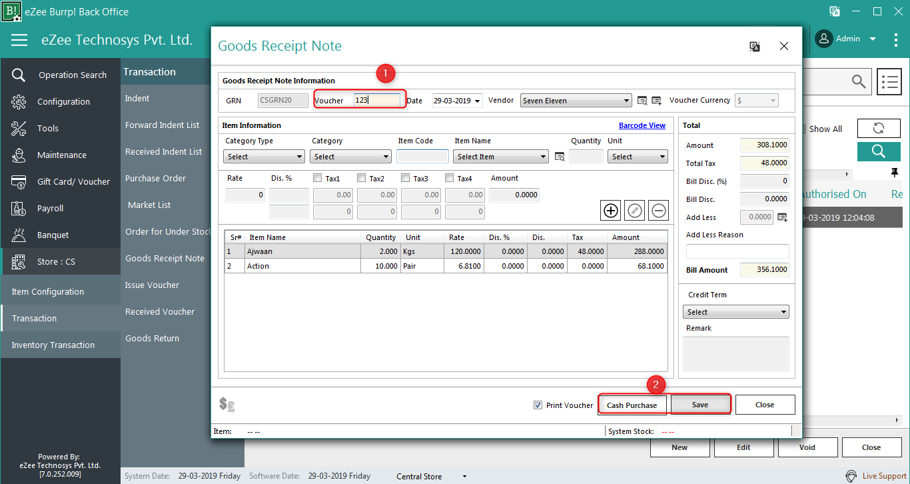Image resolution: width=910 pixels, height=484 pixels.
Task: Click the magnifier icon in top search box
Action: (x=859, y=82)
